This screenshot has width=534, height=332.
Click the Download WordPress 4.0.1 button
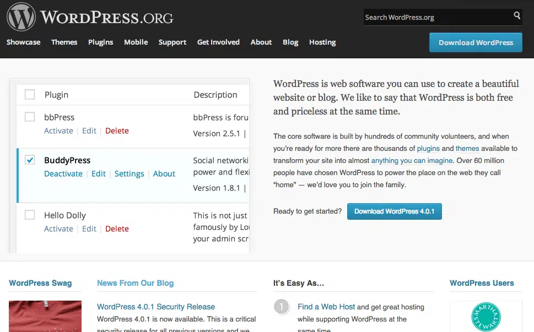pos(394,211)
